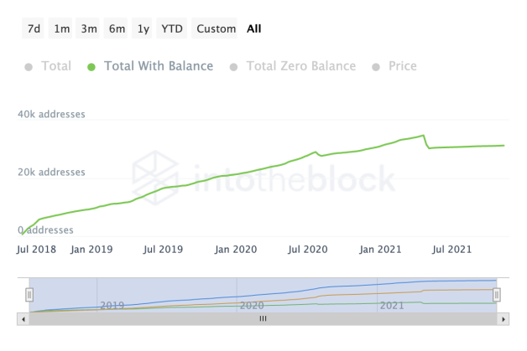Show the 1y time range
The height and width of the screenshot is (351, 527).
tap(143, 28)
